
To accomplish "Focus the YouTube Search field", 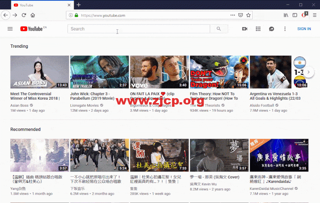I will point(139,29).
